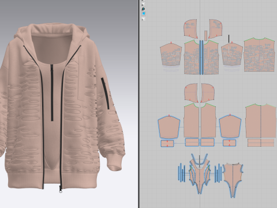Screen dimensions: 277x208
Task: Click the black sleeve zipper on the 3D hoodie
Action: [105, 94]
